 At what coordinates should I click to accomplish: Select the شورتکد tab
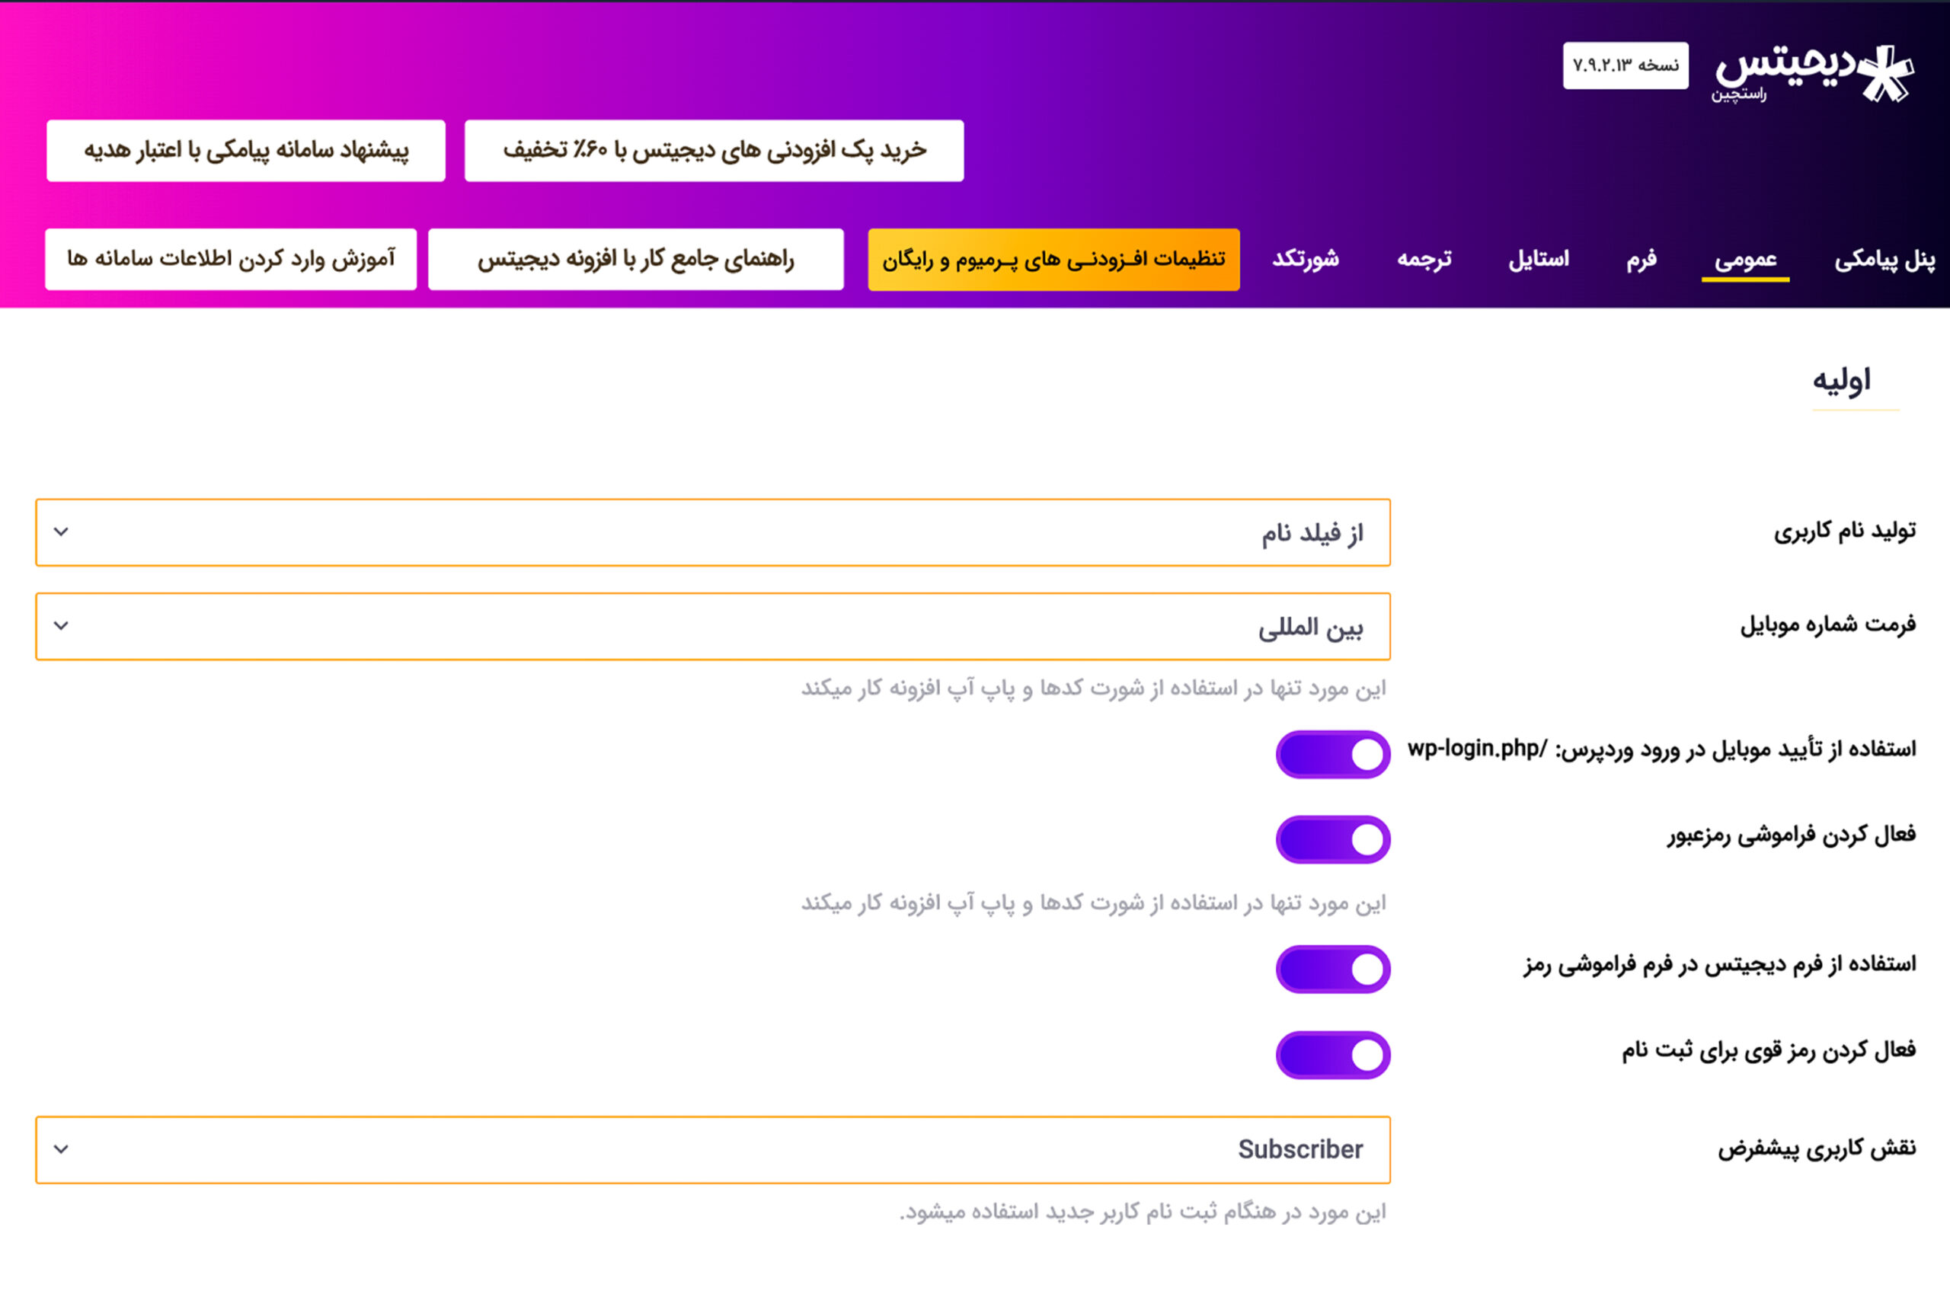[1306, 260]
